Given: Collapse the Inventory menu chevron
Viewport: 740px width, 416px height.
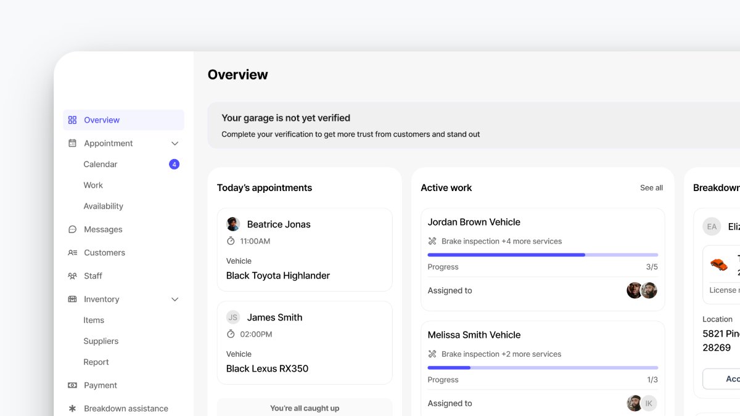Looking at the screenshot, I should click(x=175, y=300).
